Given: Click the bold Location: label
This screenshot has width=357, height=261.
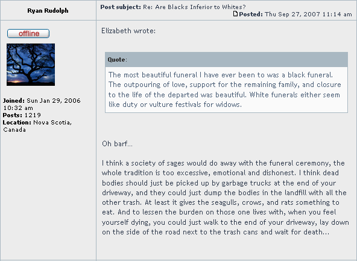Looking at the screenshot, I should coord(17,123).
